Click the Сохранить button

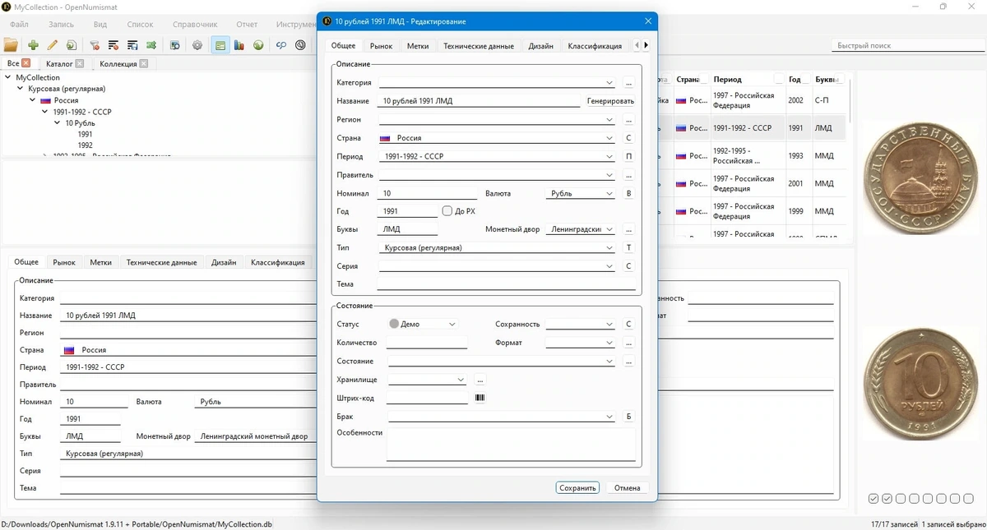(x=577, y=487)
